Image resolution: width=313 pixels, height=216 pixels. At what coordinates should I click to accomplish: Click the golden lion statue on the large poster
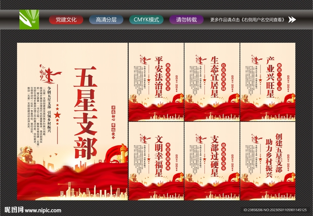[27, 155]
